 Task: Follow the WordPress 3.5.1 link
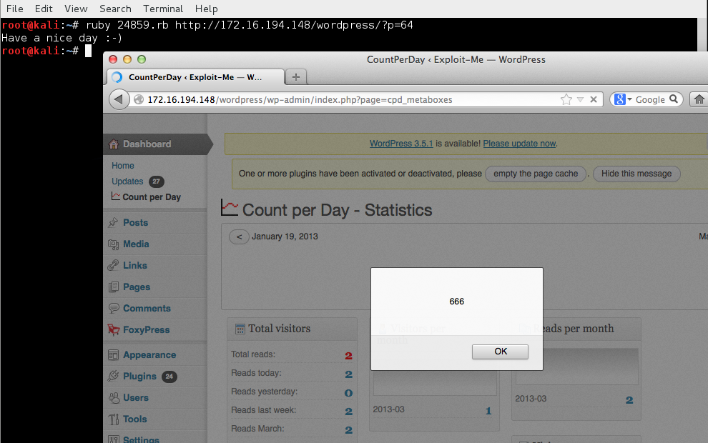tap(401, 144)
